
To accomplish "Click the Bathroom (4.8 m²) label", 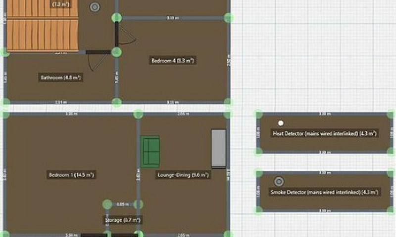I will pyautogui.click(x=60, y=78).
